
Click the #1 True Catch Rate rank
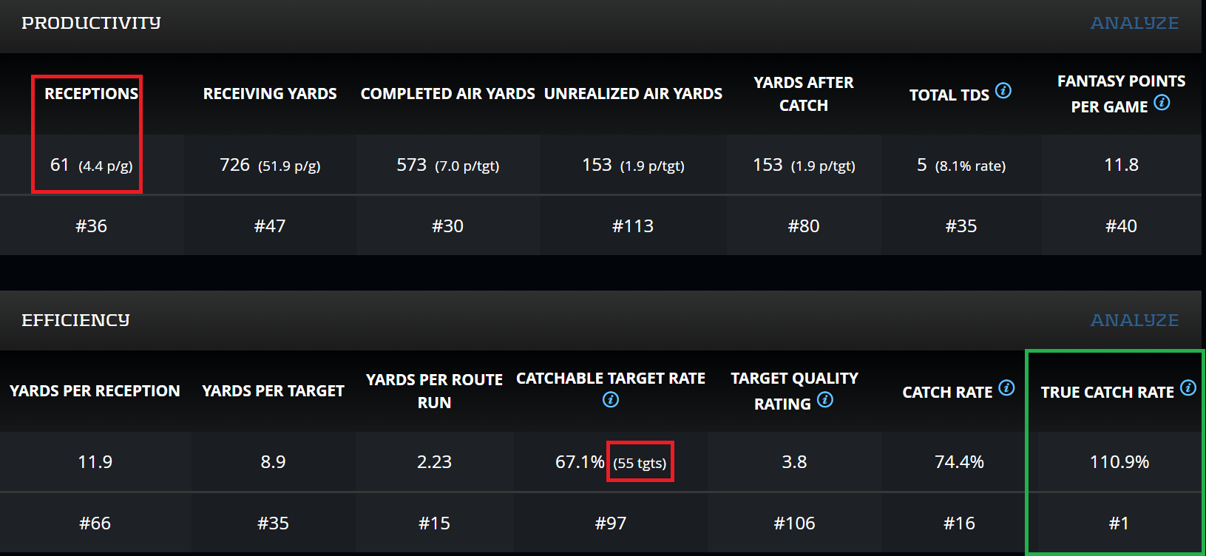click(1119, 523)
